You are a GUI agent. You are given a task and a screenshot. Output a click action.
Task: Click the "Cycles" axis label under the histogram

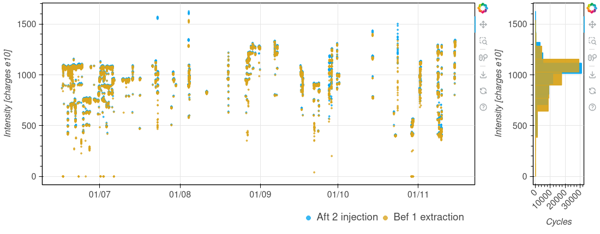click(x=559, y=221)
